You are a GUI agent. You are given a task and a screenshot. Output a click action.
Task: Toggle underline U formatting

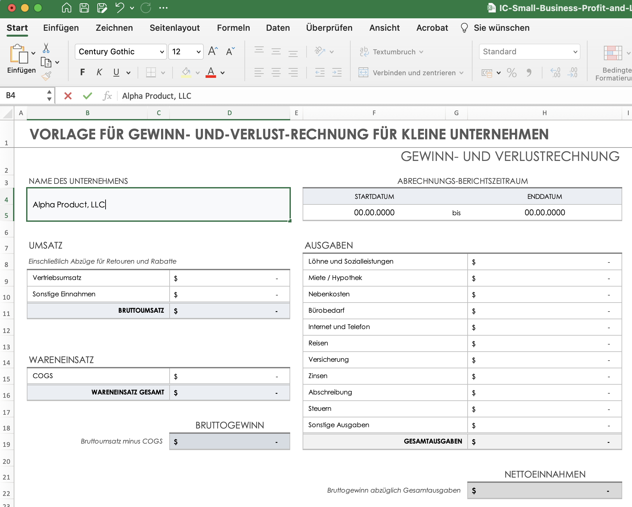coord(116,72)
